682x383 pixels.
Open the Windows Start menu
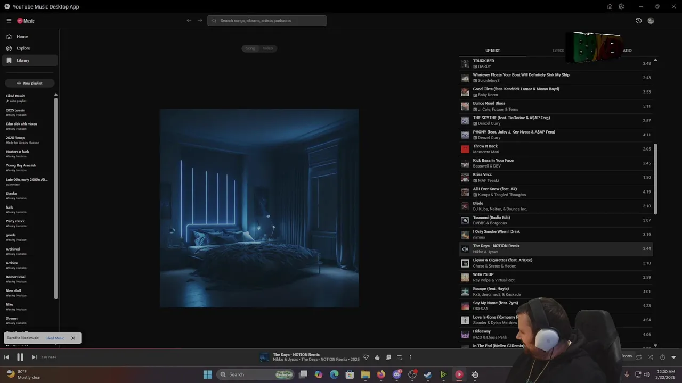(x=208, y=374)
